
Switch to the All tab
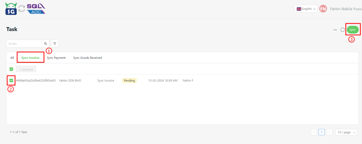12,58
